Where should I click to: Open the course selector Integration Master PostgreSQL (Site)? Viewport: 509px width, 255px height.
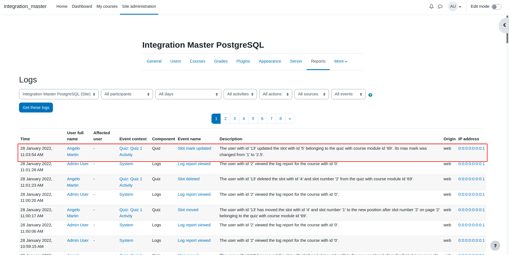(x=59, y=94)
